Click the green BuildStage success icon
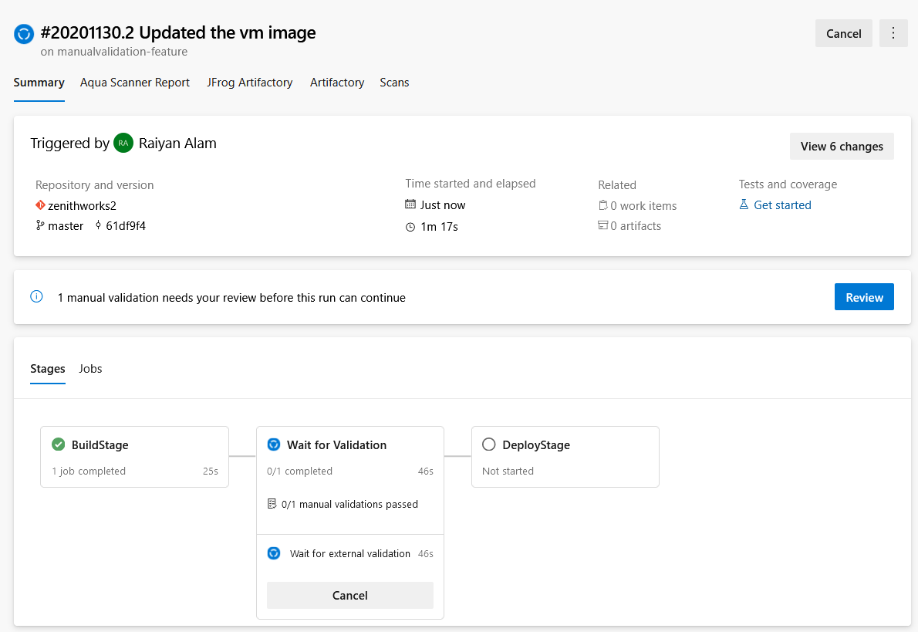Image resolution: width=918 pixels, height=632 pixels. coord(58,444)
